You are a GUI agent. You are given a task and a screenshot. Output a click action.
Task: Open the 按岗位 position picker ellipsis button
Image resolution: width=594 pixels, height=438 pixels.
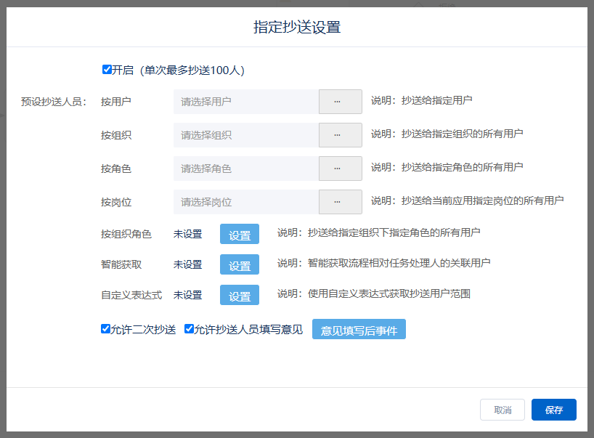[340, 202]
